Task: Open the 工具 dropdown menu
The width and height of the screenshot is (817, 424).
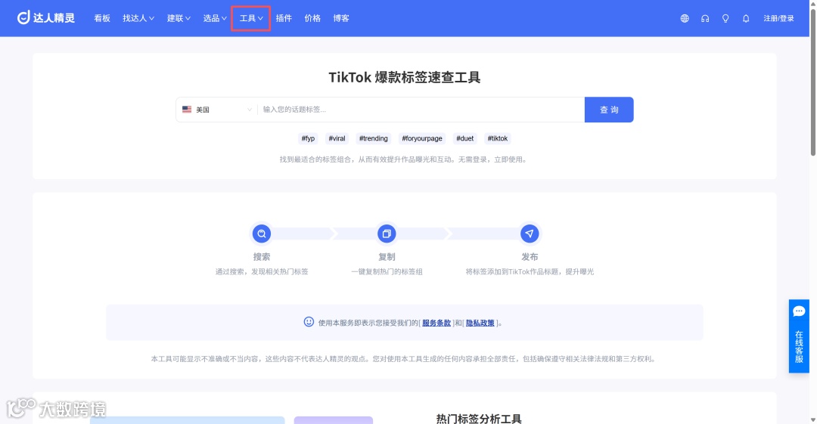Action: pyautogui.click(x=250, y=18)
